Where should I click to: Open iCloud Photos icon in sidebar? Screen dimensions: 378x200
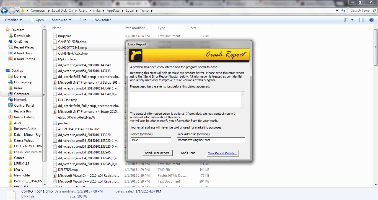(11, 59)
